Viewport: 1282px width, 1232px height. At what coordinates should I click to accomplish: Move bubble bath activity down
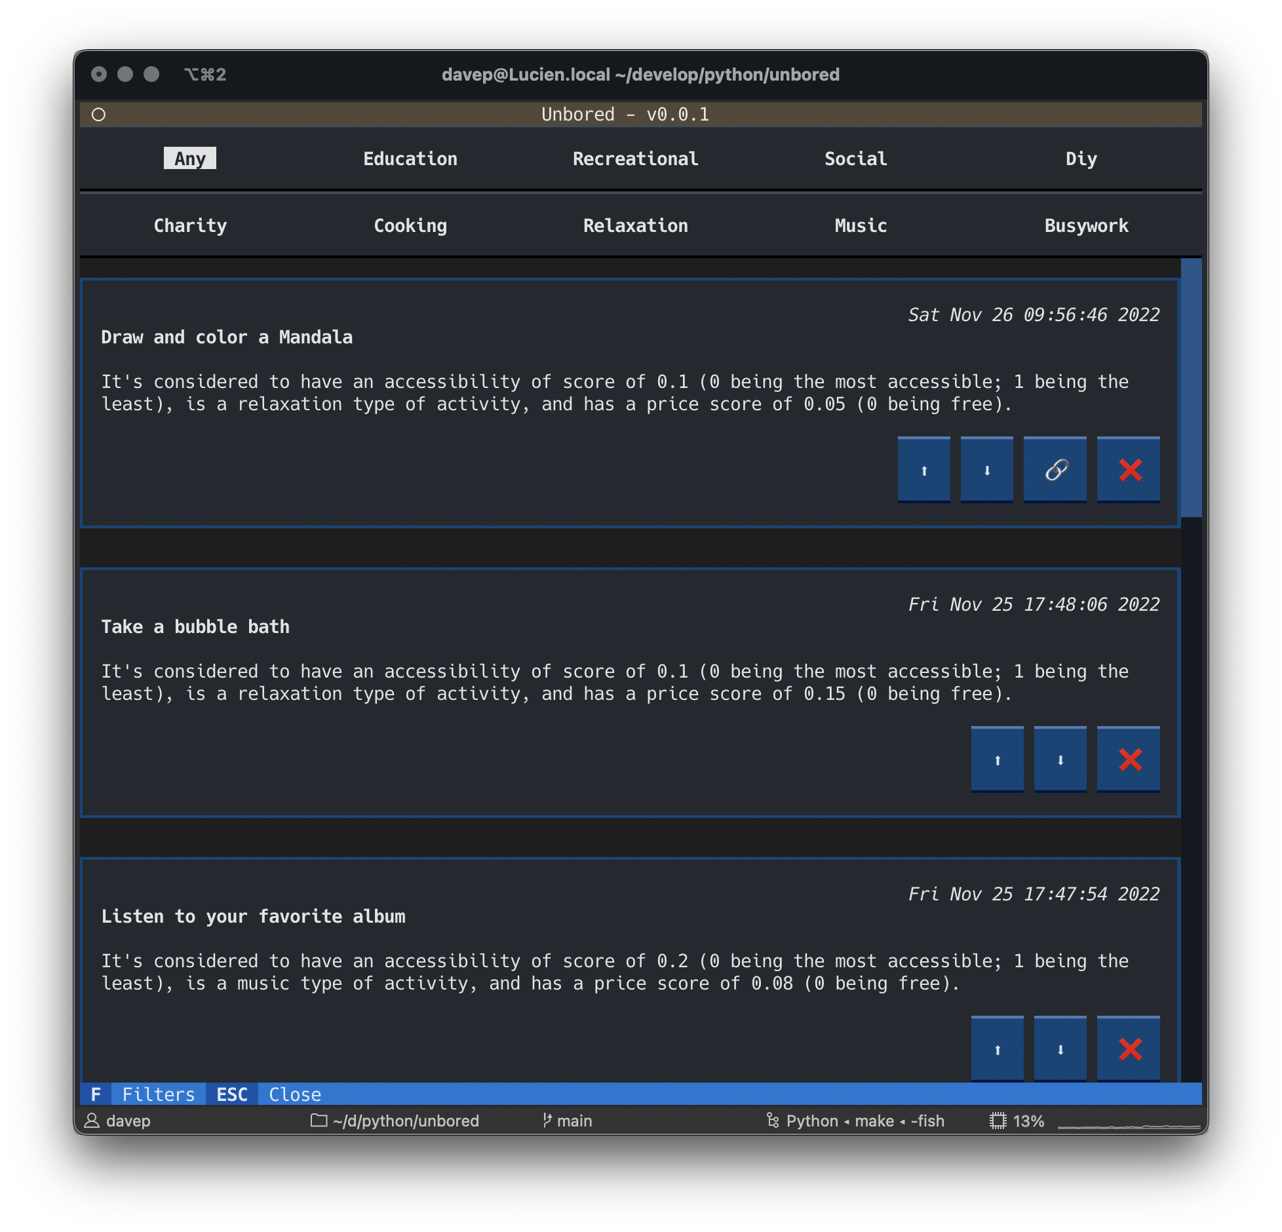click(x=1060, y=759)
